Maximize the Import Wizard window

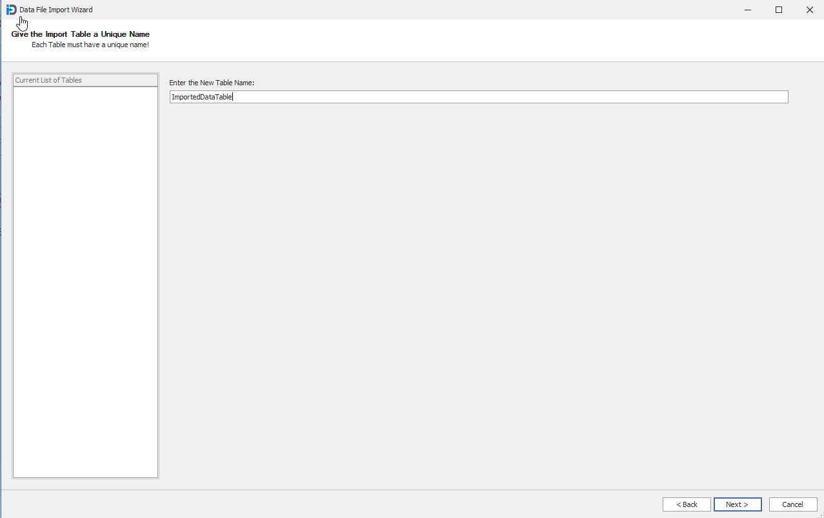pos(779,10)
